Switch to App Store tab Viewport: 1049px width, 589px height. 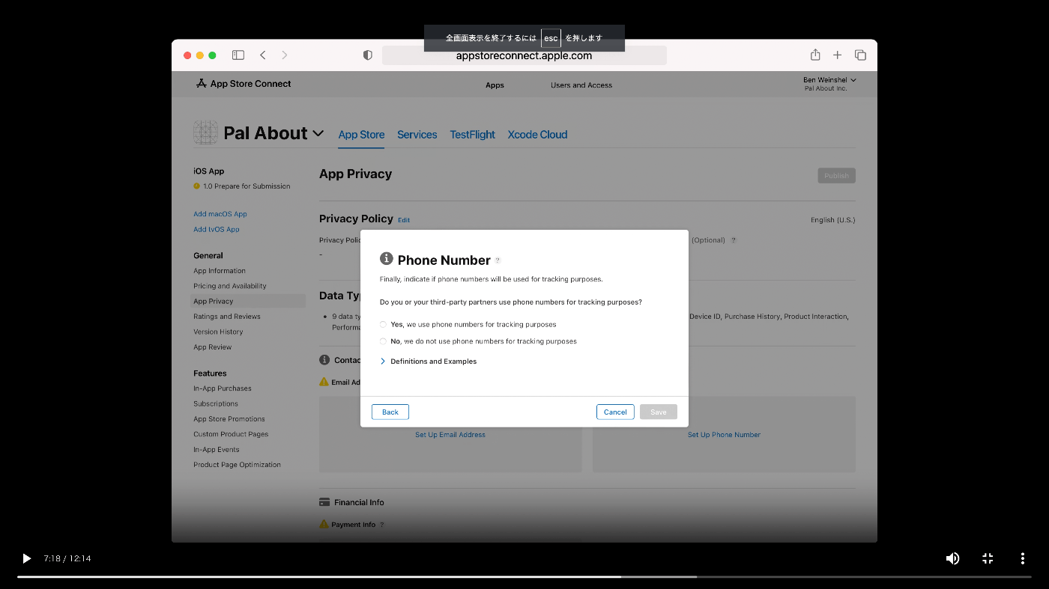361,135
